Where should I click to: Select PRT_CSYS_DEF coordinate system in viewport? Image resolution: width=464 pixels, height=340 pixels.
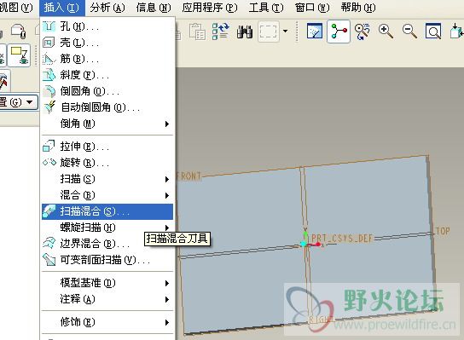coord(341,239)
